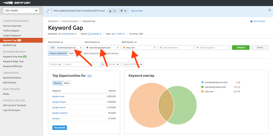Click the first Add competitor field
273x136 pixels.
pos(176,48)
